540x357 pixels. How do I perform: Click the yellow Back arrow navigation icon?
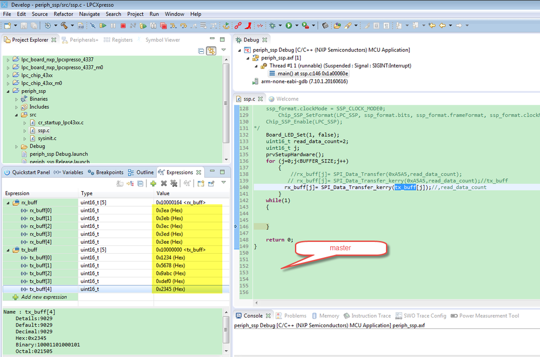443,25
